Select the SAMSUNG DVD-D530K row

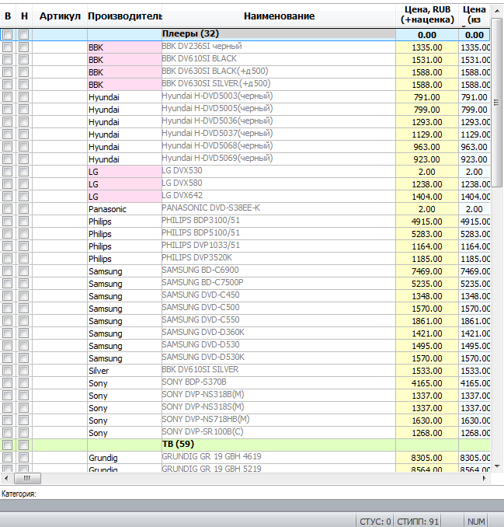point(245,358)
